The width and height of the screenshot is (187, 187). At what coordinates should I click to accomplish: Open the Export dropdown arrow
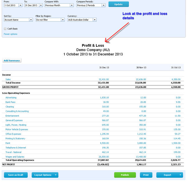point(181,175)
